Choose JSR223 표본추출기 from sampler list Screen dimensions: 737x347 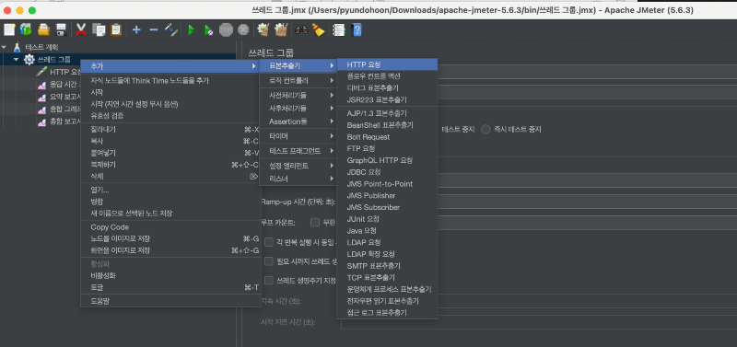(387, 99)
